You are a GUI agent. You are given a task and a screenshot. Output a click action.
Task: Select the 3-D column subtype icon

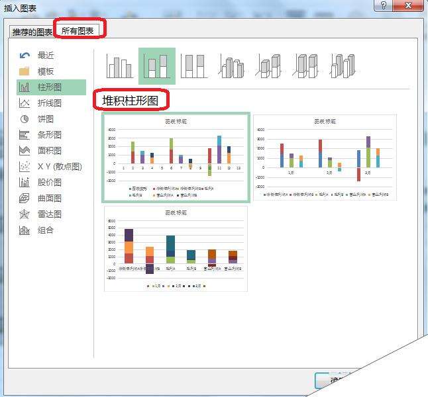coord(344,66)
